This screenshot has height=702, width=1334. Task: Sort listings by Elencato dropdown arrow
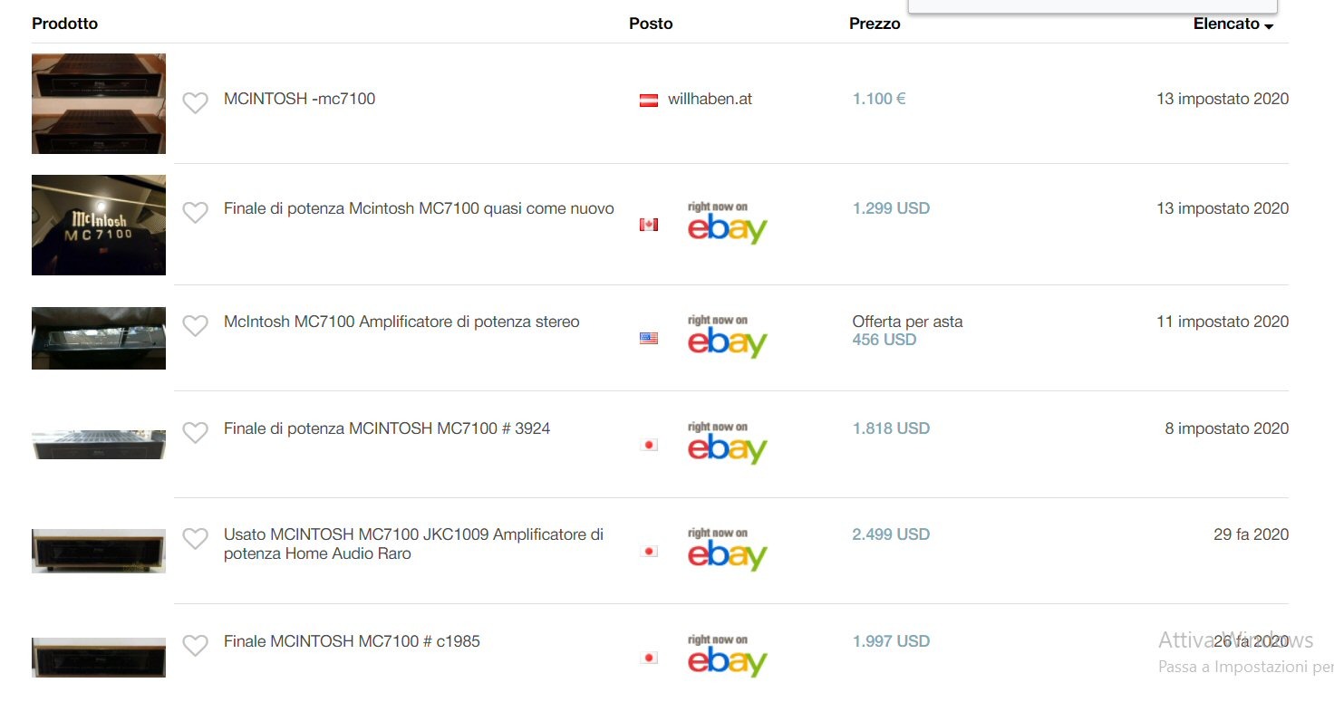click(x=1269, y=26)
